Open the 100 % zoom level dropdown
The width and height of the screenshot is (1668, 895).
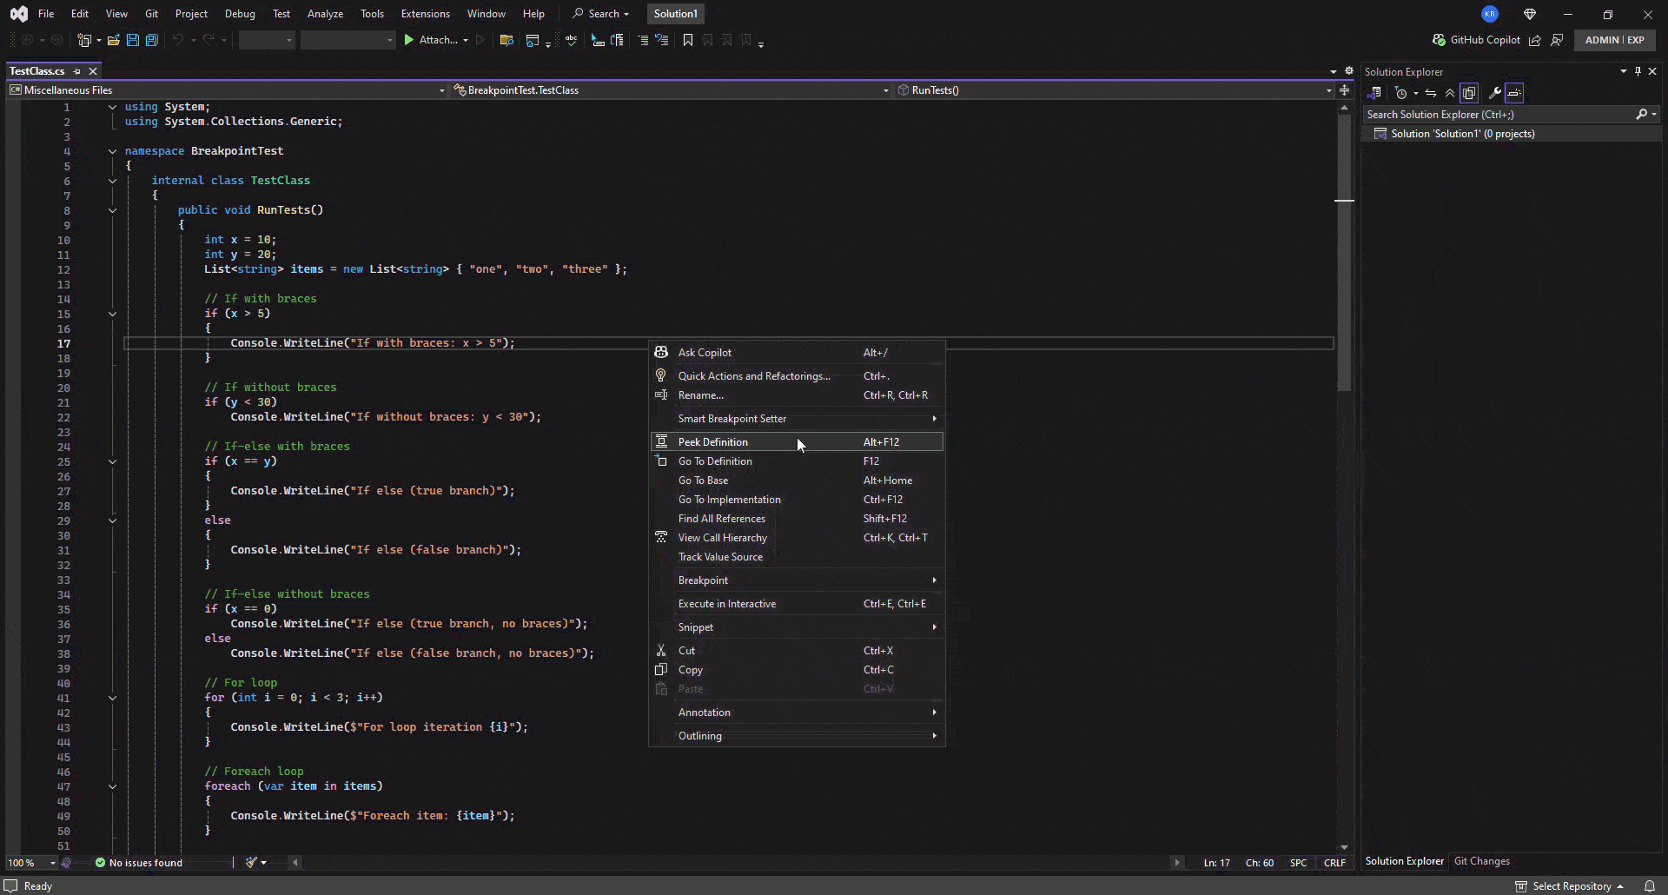tap(31, 863)
